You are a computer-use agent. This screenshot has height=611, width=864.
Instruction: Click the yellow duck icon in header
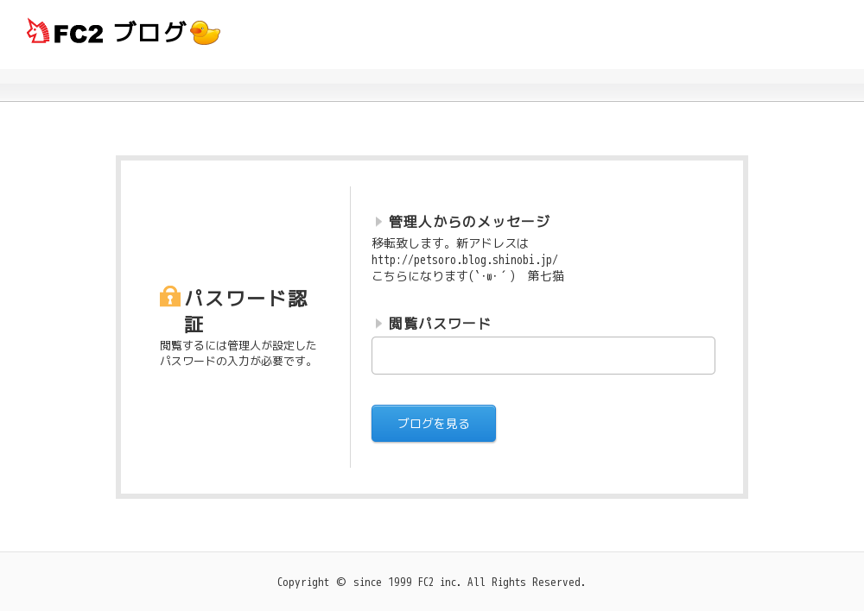205,33
